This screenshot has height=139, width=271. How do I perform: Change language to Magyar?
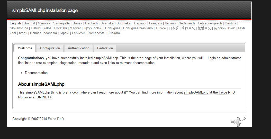75,28
